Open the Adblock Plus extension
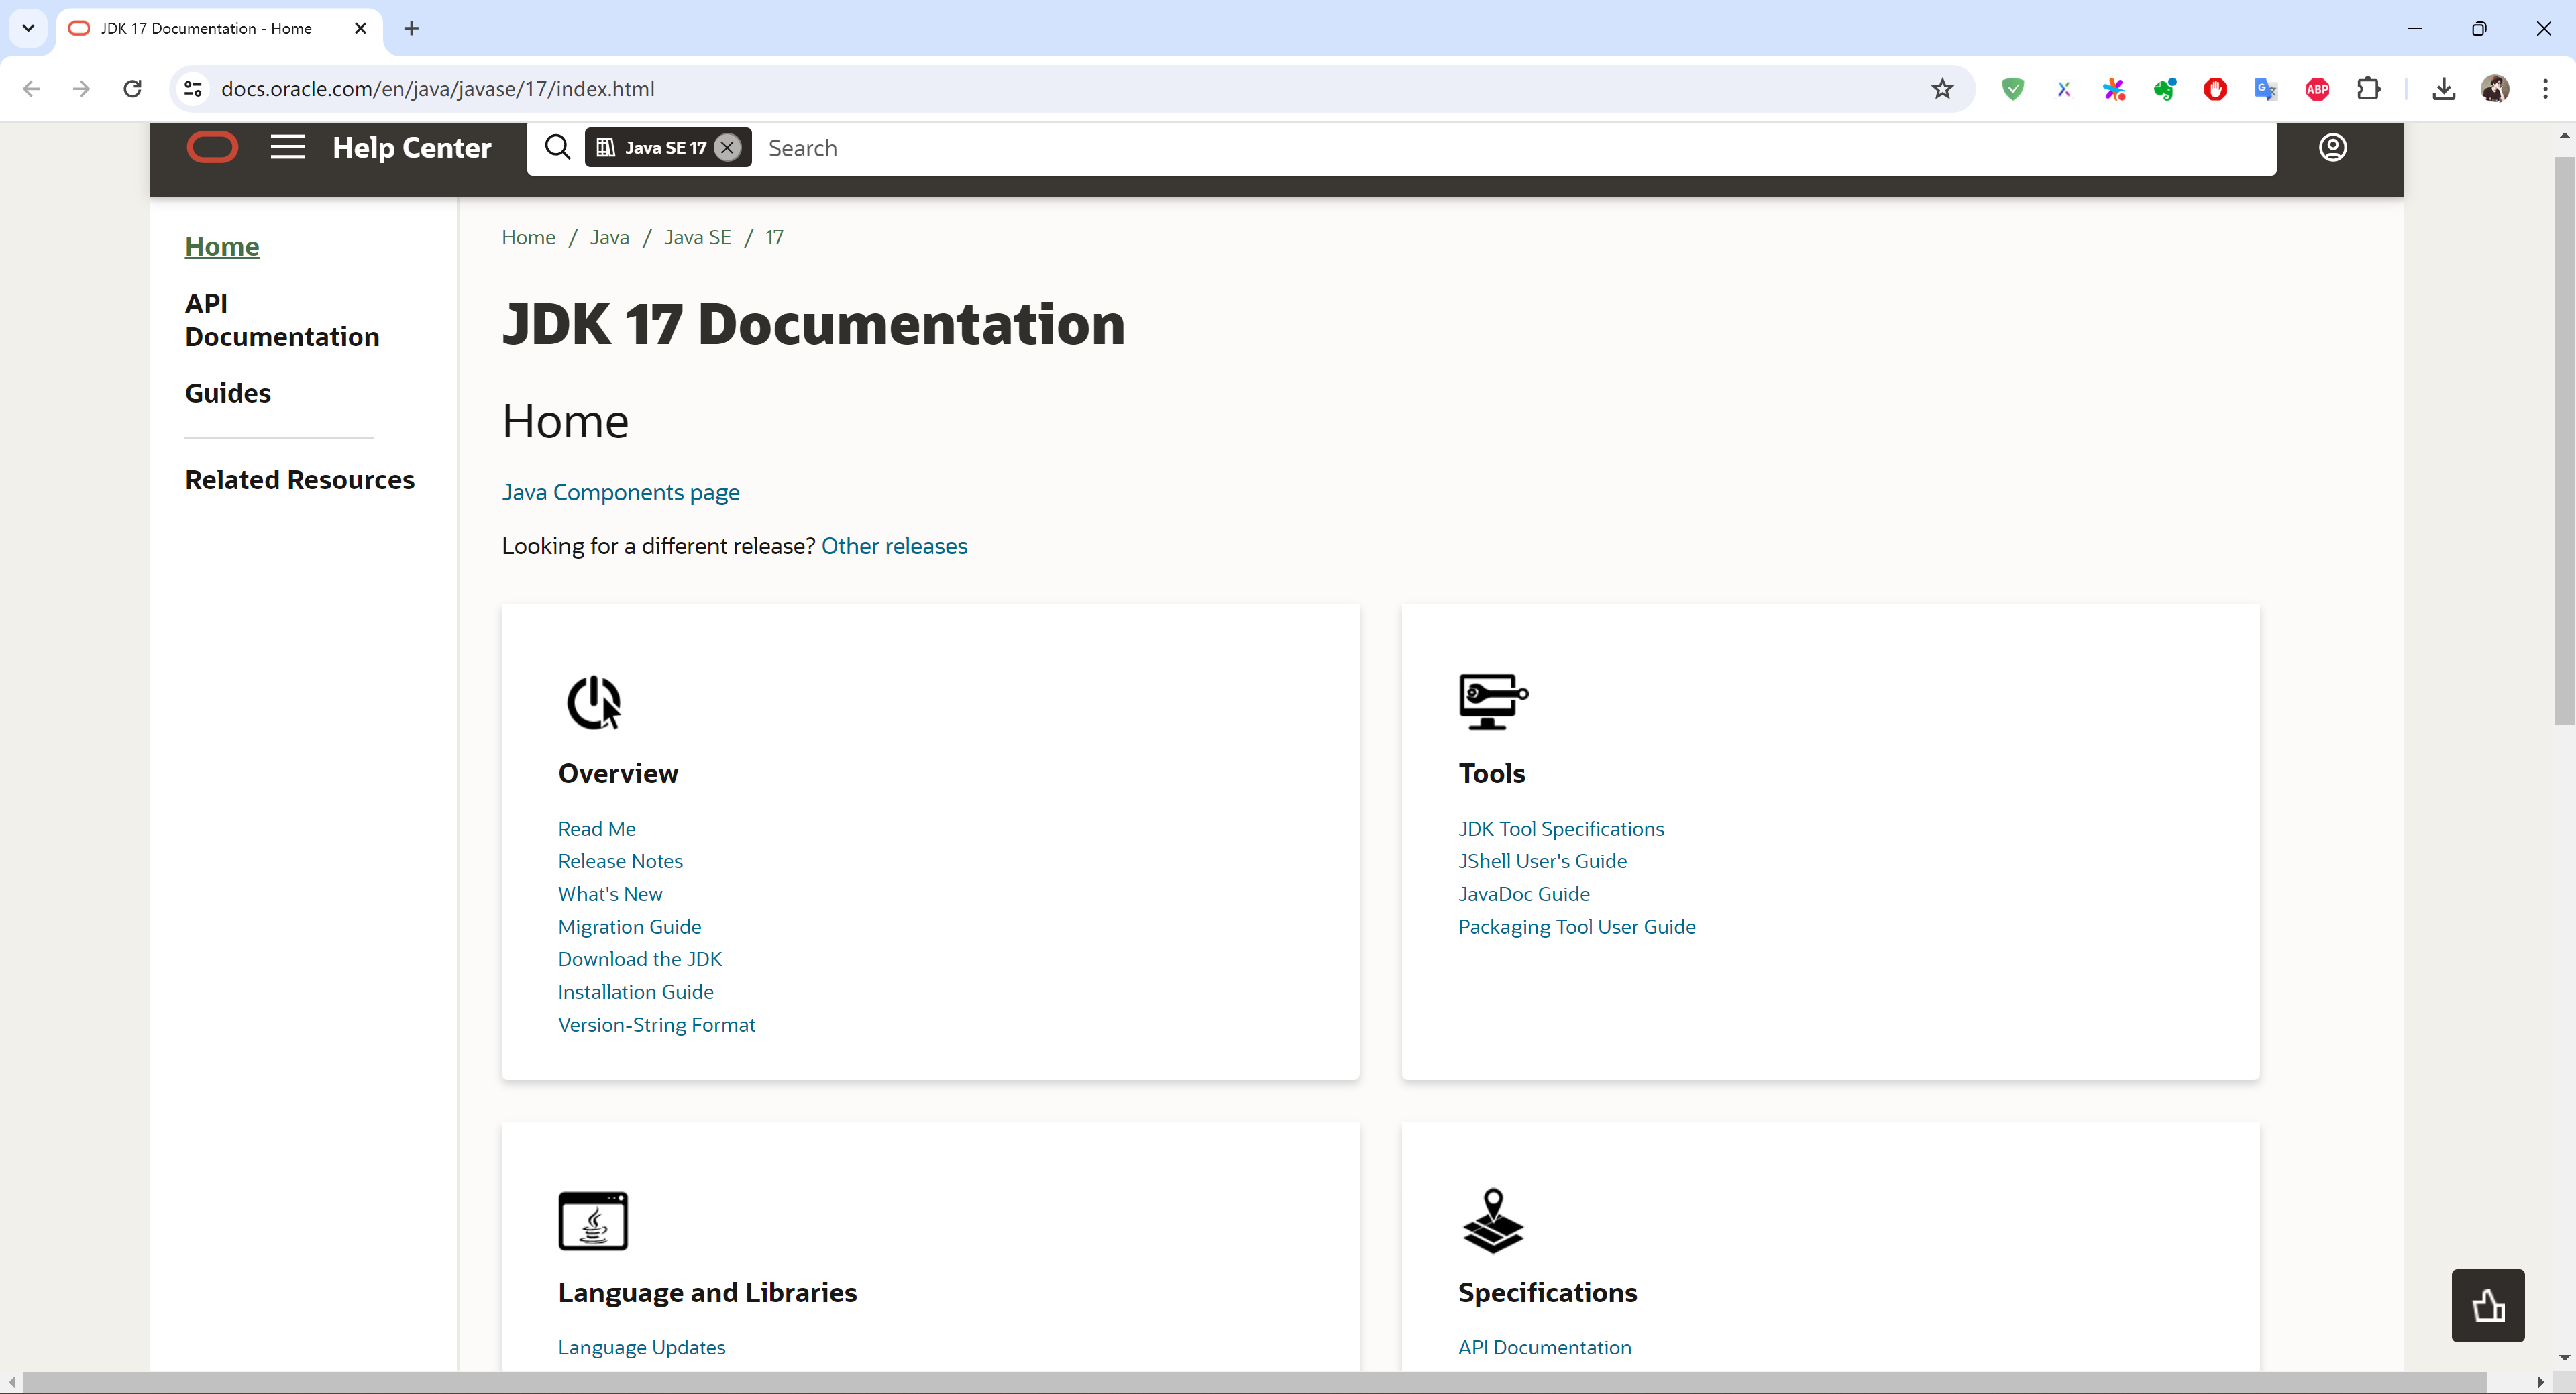The width and height of the screenshot is (2576, 1394). [2317, 89]
